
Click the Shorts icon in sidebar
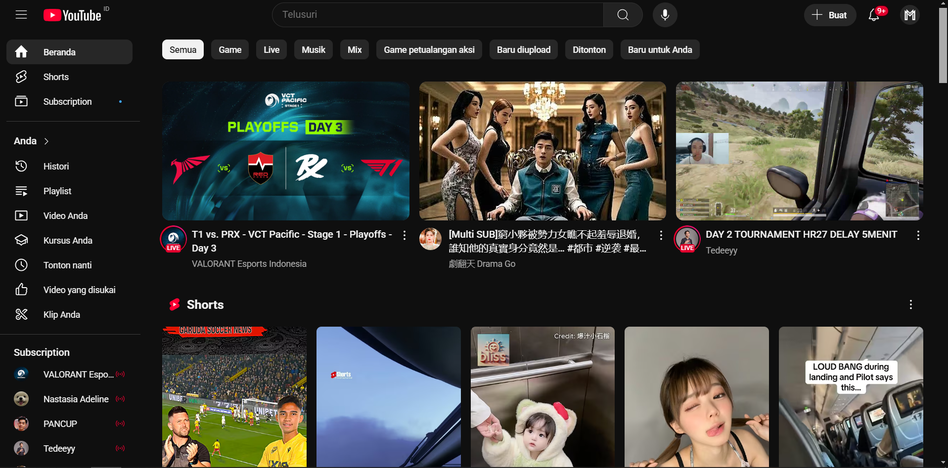[21, 77]
